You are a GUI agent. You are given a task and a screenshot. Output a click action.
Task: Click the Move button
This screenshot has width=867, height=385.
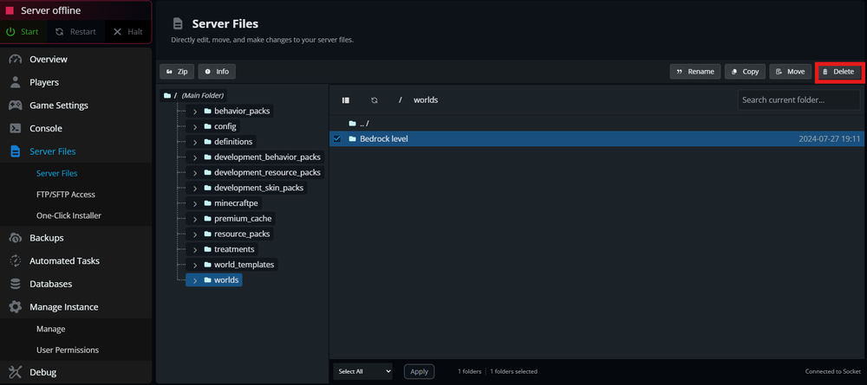[x=790, y=72]
